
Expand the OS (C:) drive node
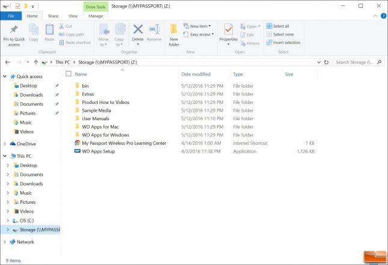click(8, 221)
